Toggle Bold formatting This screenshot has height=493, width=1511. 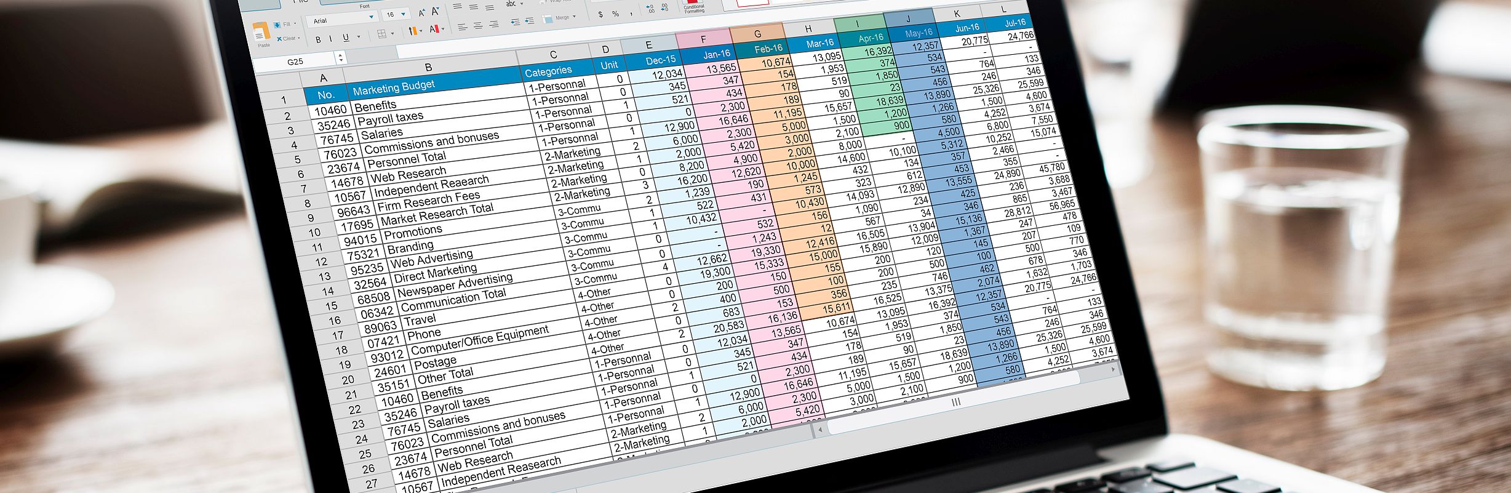click(318, 39)
